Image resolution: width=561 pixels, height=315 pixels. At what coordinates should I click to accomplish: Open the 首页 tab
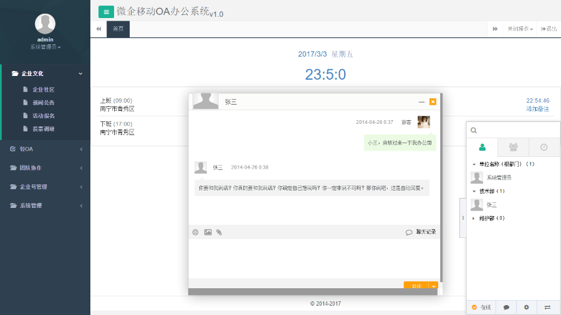118,29
